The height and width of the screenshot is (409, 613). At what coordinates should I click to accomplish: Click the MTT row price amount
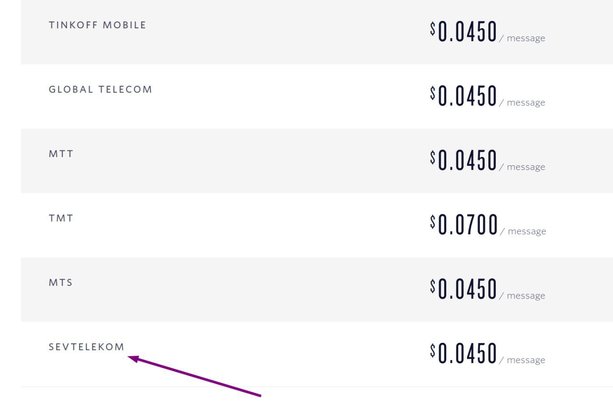pos(463,160)
